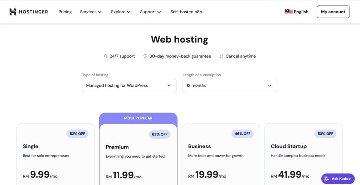
Task: Open the Ask Kodee chat
Action: tap(338, 179)
